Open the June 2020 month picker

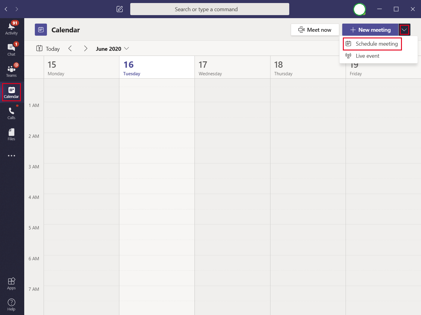click(x=112, y=49)
